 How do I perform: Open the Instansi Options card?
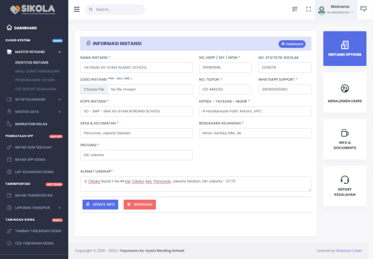[344, 48]
